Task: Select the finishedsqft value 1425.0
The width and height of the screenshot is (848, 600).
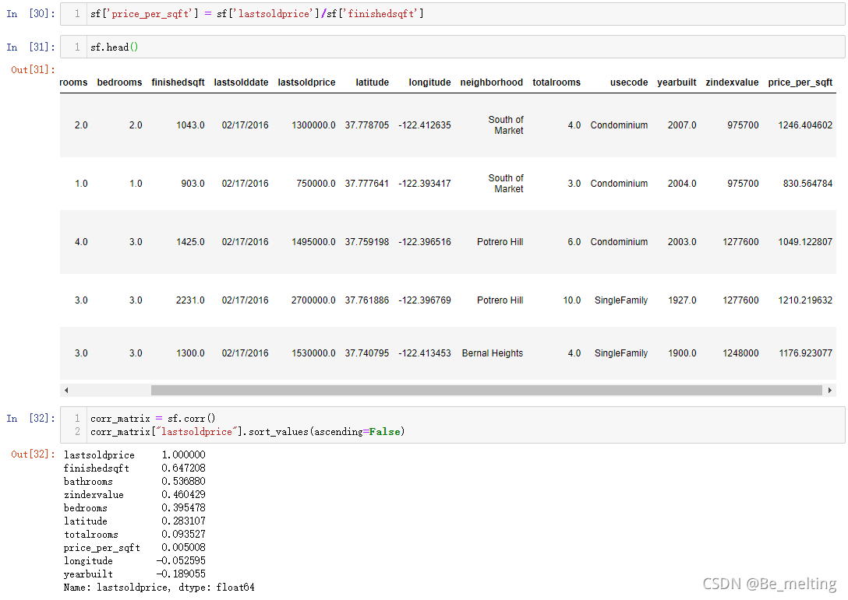Action: [x=190, y=241]
